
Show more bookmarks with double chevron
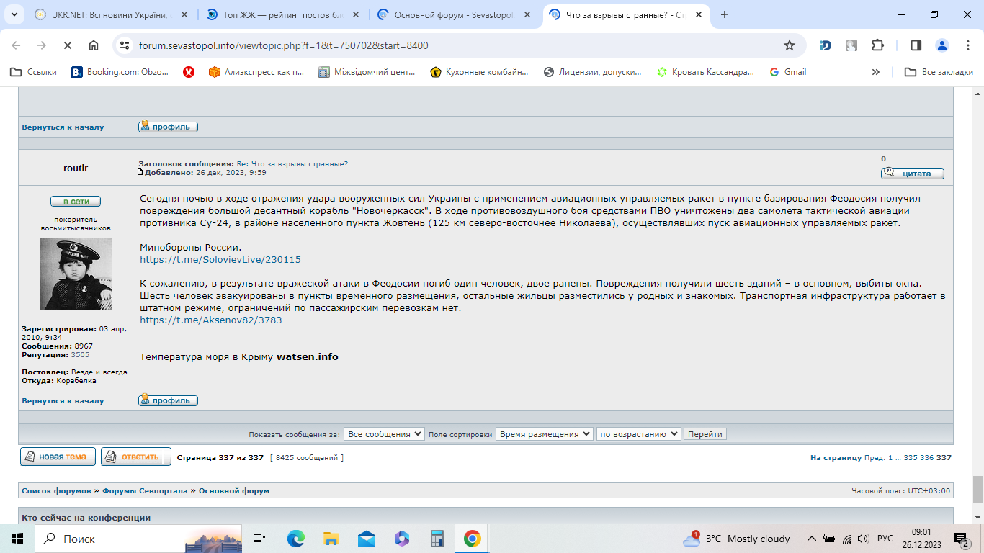[x=876, y=72]
